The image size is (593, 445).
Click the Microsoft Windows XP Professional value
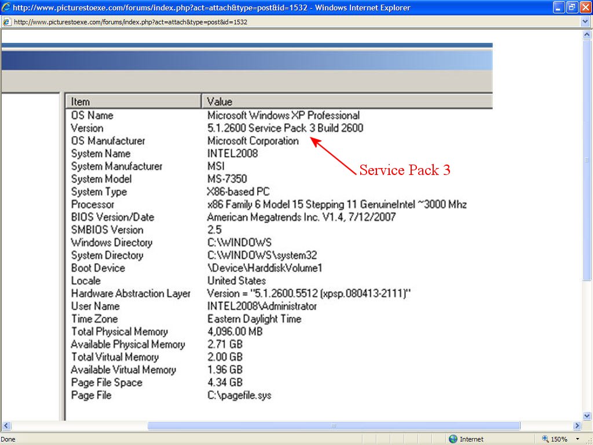pyautogui.click(x=283, y=115)
